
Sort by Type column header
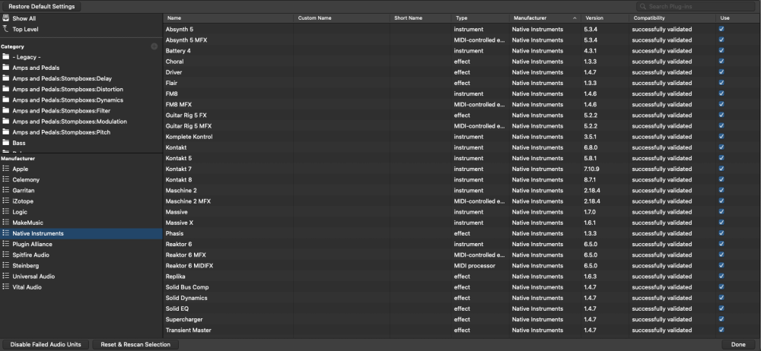(x=479, y=18)
